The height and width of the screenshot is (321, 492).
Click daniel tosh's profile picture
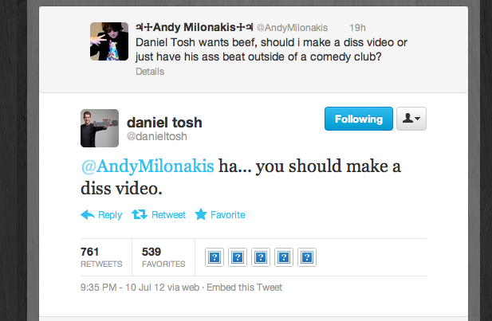click(x=100, y=128)
